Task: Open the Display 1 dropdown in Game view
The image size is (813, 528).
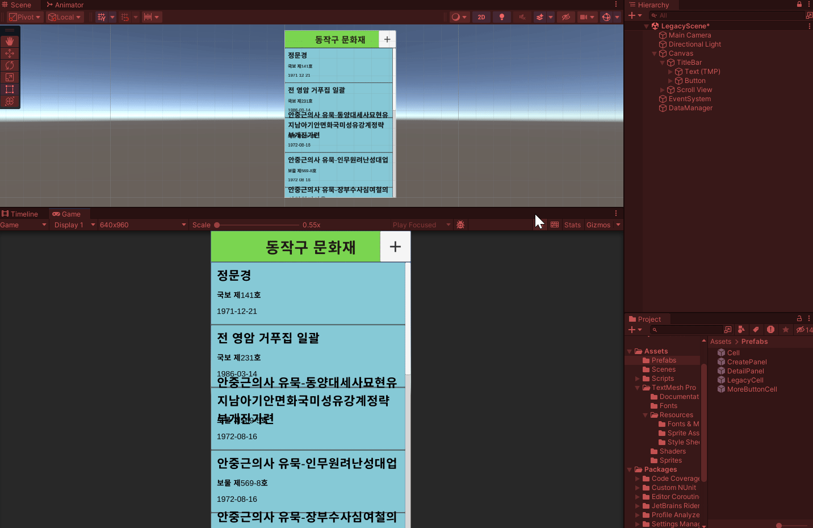Action: (74, 225)
